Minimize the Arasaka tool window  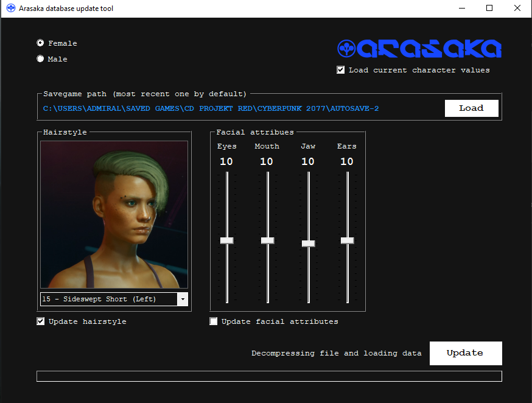462,8
